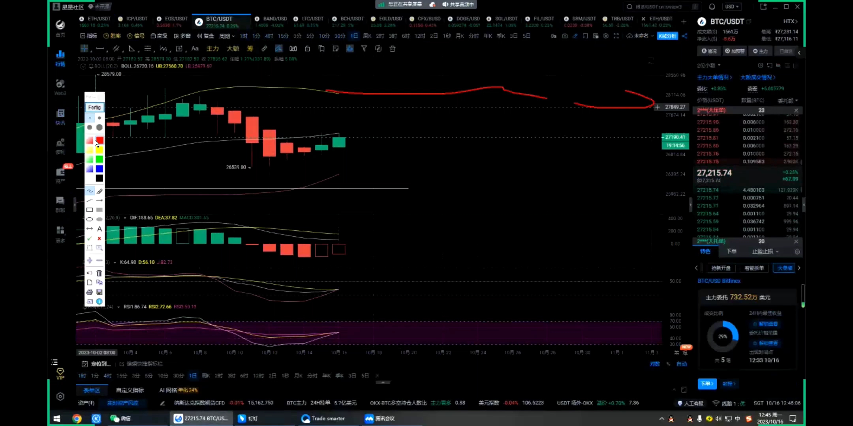The height and width of the screenshot is (426, 853).
Task: Toggle the 大额 yellow label in chart toolbar
Action: pos(233,49)
